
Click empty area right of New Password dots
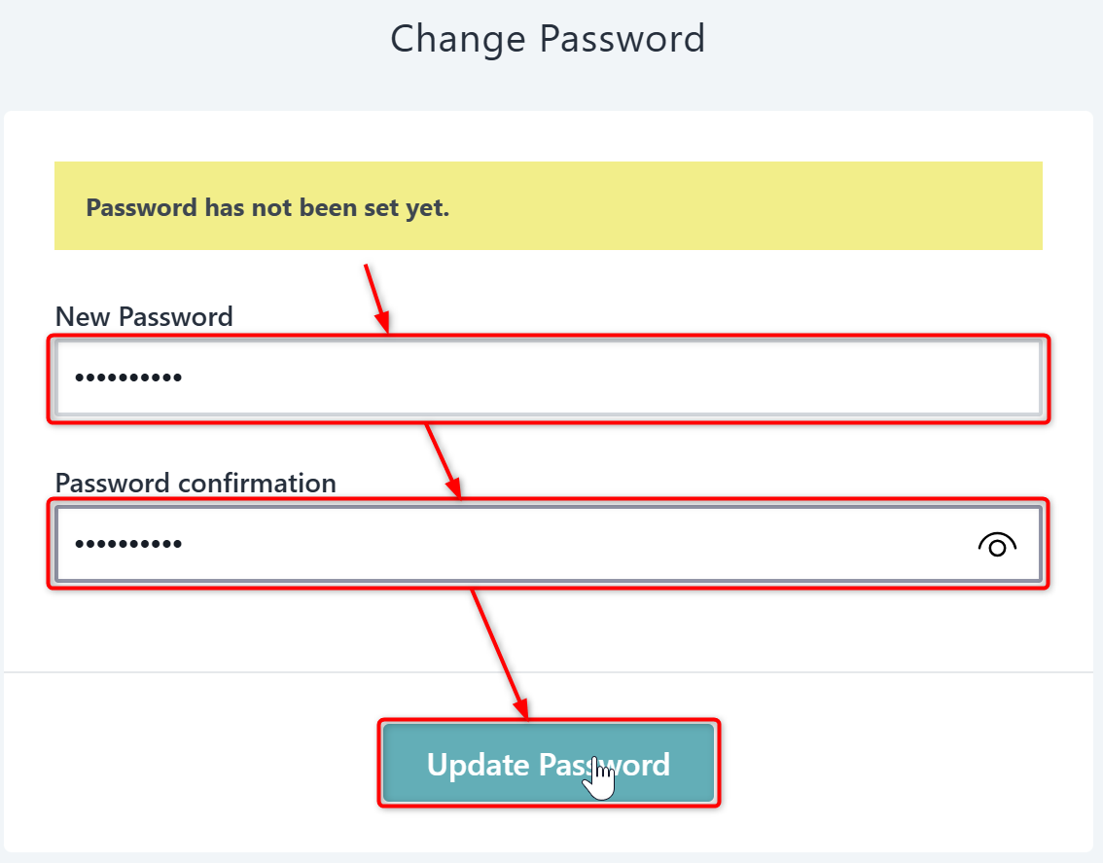pos(632,378)
